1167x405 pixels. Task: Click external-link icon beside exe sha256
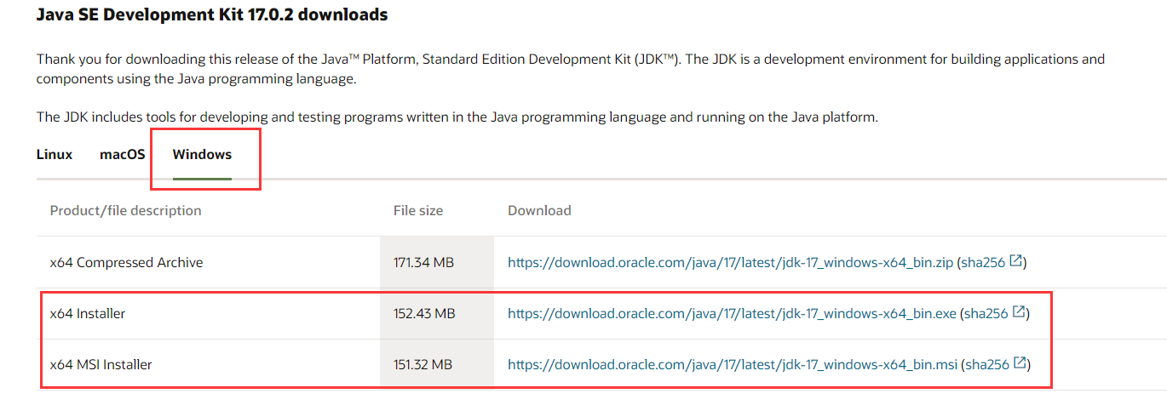click(1019, 313)
